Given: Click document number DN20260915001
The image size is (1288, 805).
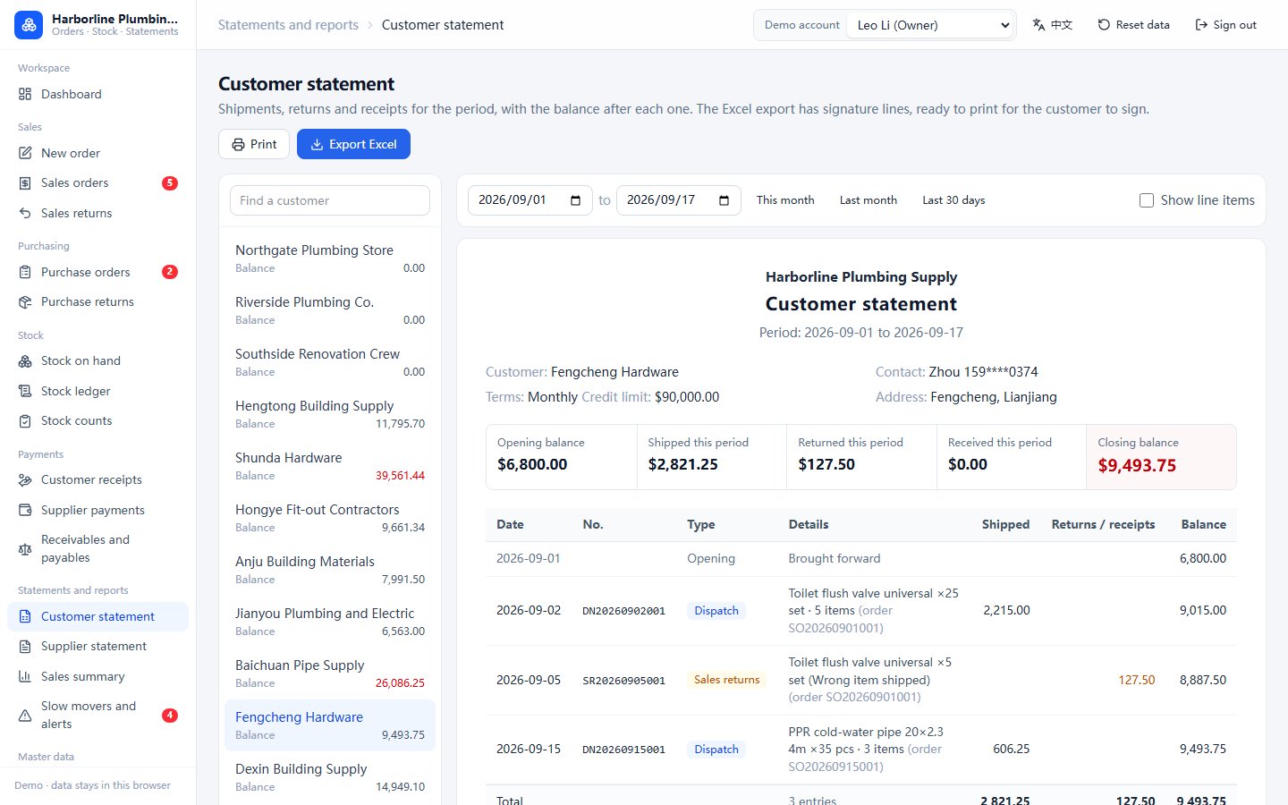Looking at the screenshot, I should coord(623,750).
